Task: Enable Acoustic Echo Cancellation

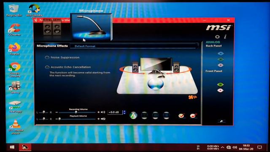Action: 47,67
